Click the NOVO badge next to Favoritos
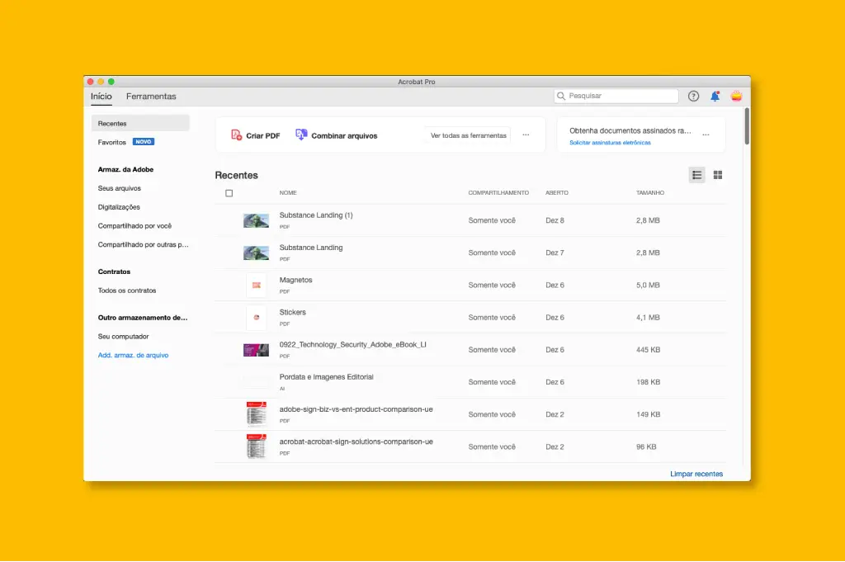 (144, 142)
